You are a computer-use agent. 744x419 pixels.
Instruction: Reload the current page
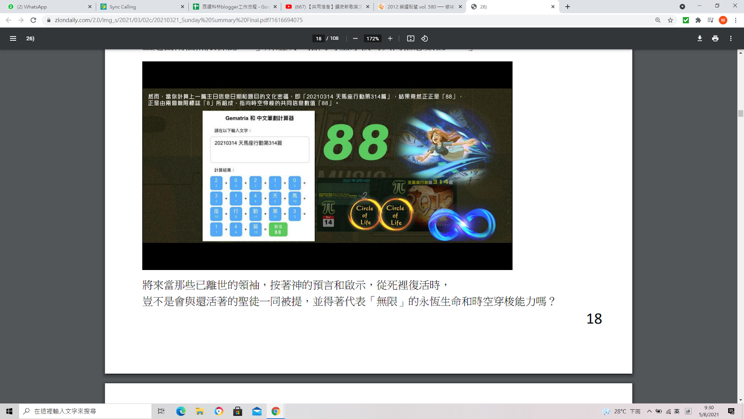click(33, 20)
